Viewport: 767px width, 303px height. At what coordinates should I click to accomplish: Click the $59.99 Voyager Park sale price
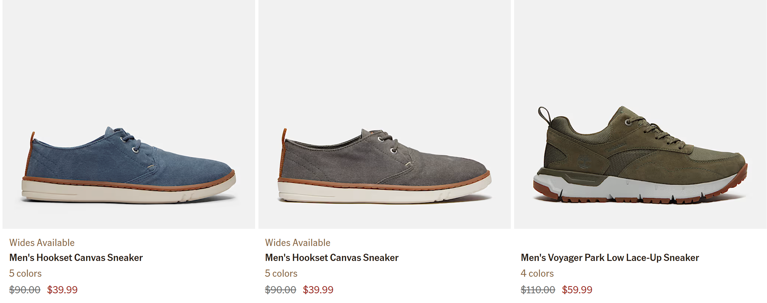click(577, 290)
